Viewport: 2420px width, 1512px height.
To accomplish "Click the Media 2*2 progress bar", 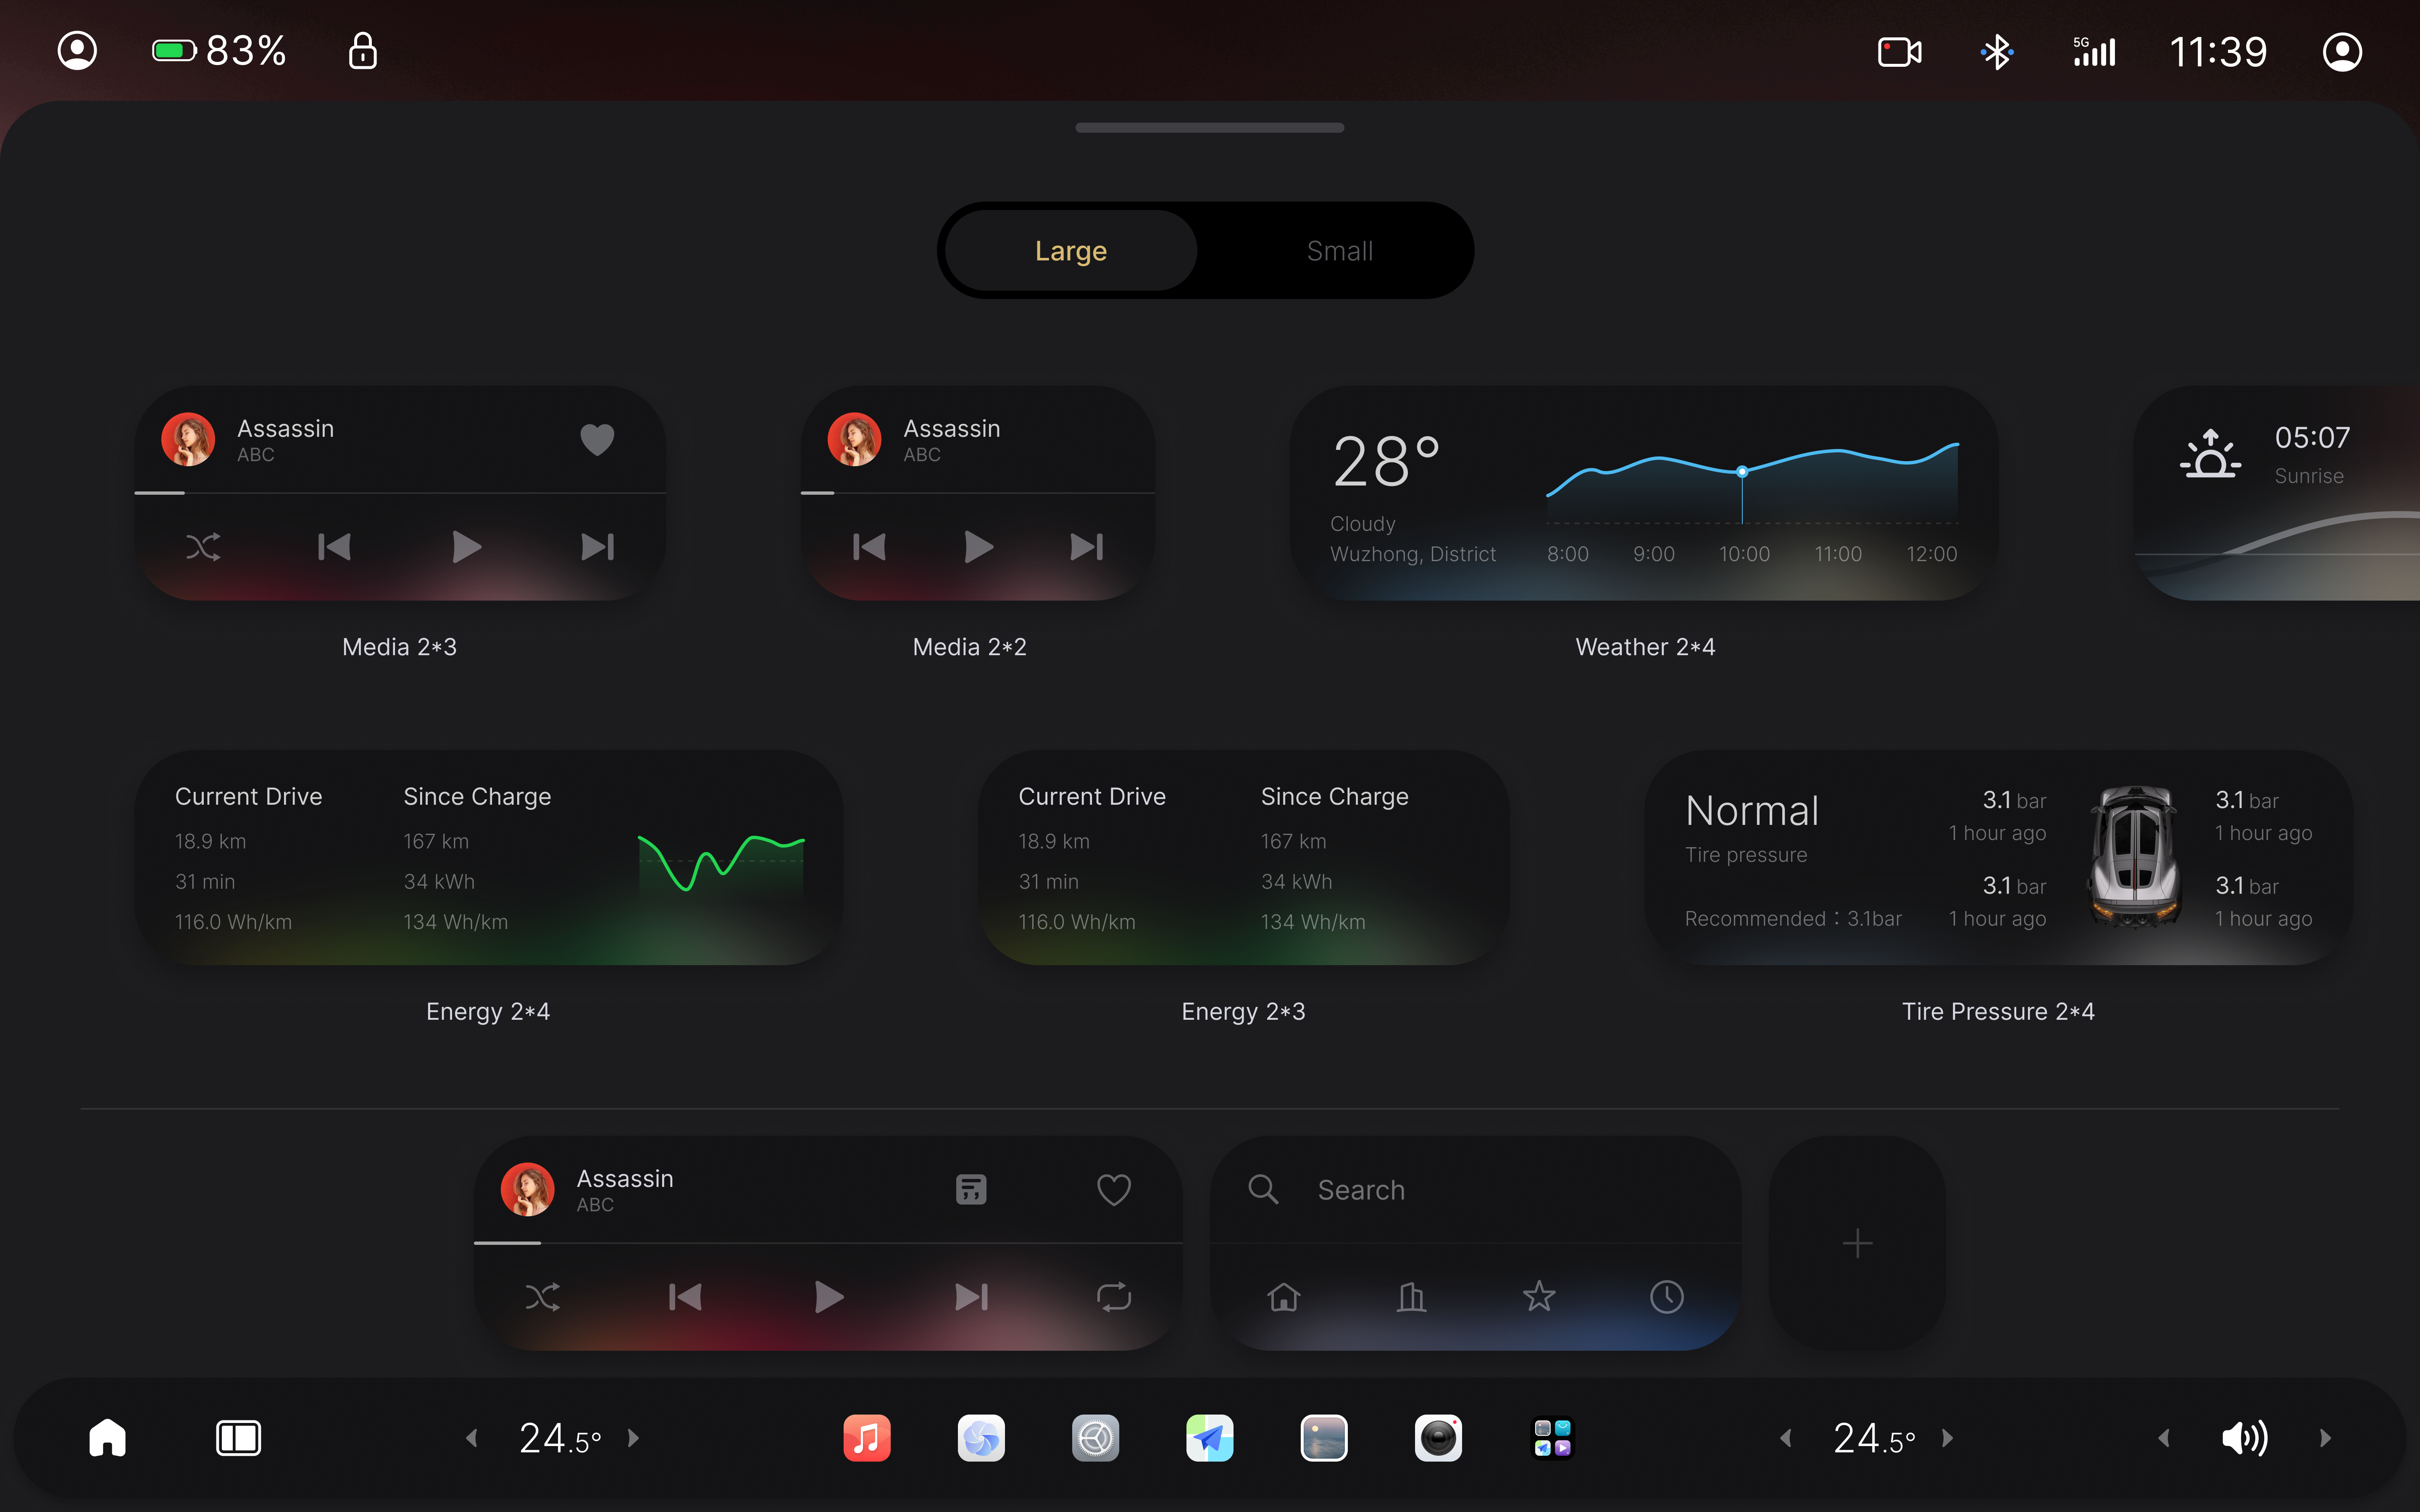I will pyautogui.click(x=978, y=493).
